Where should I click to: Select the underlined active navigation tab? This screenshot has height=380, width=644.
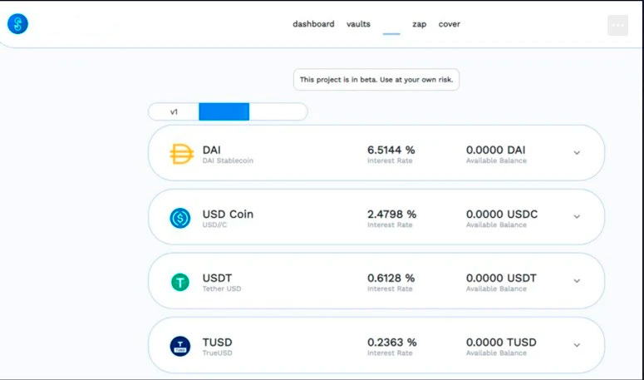391,26
